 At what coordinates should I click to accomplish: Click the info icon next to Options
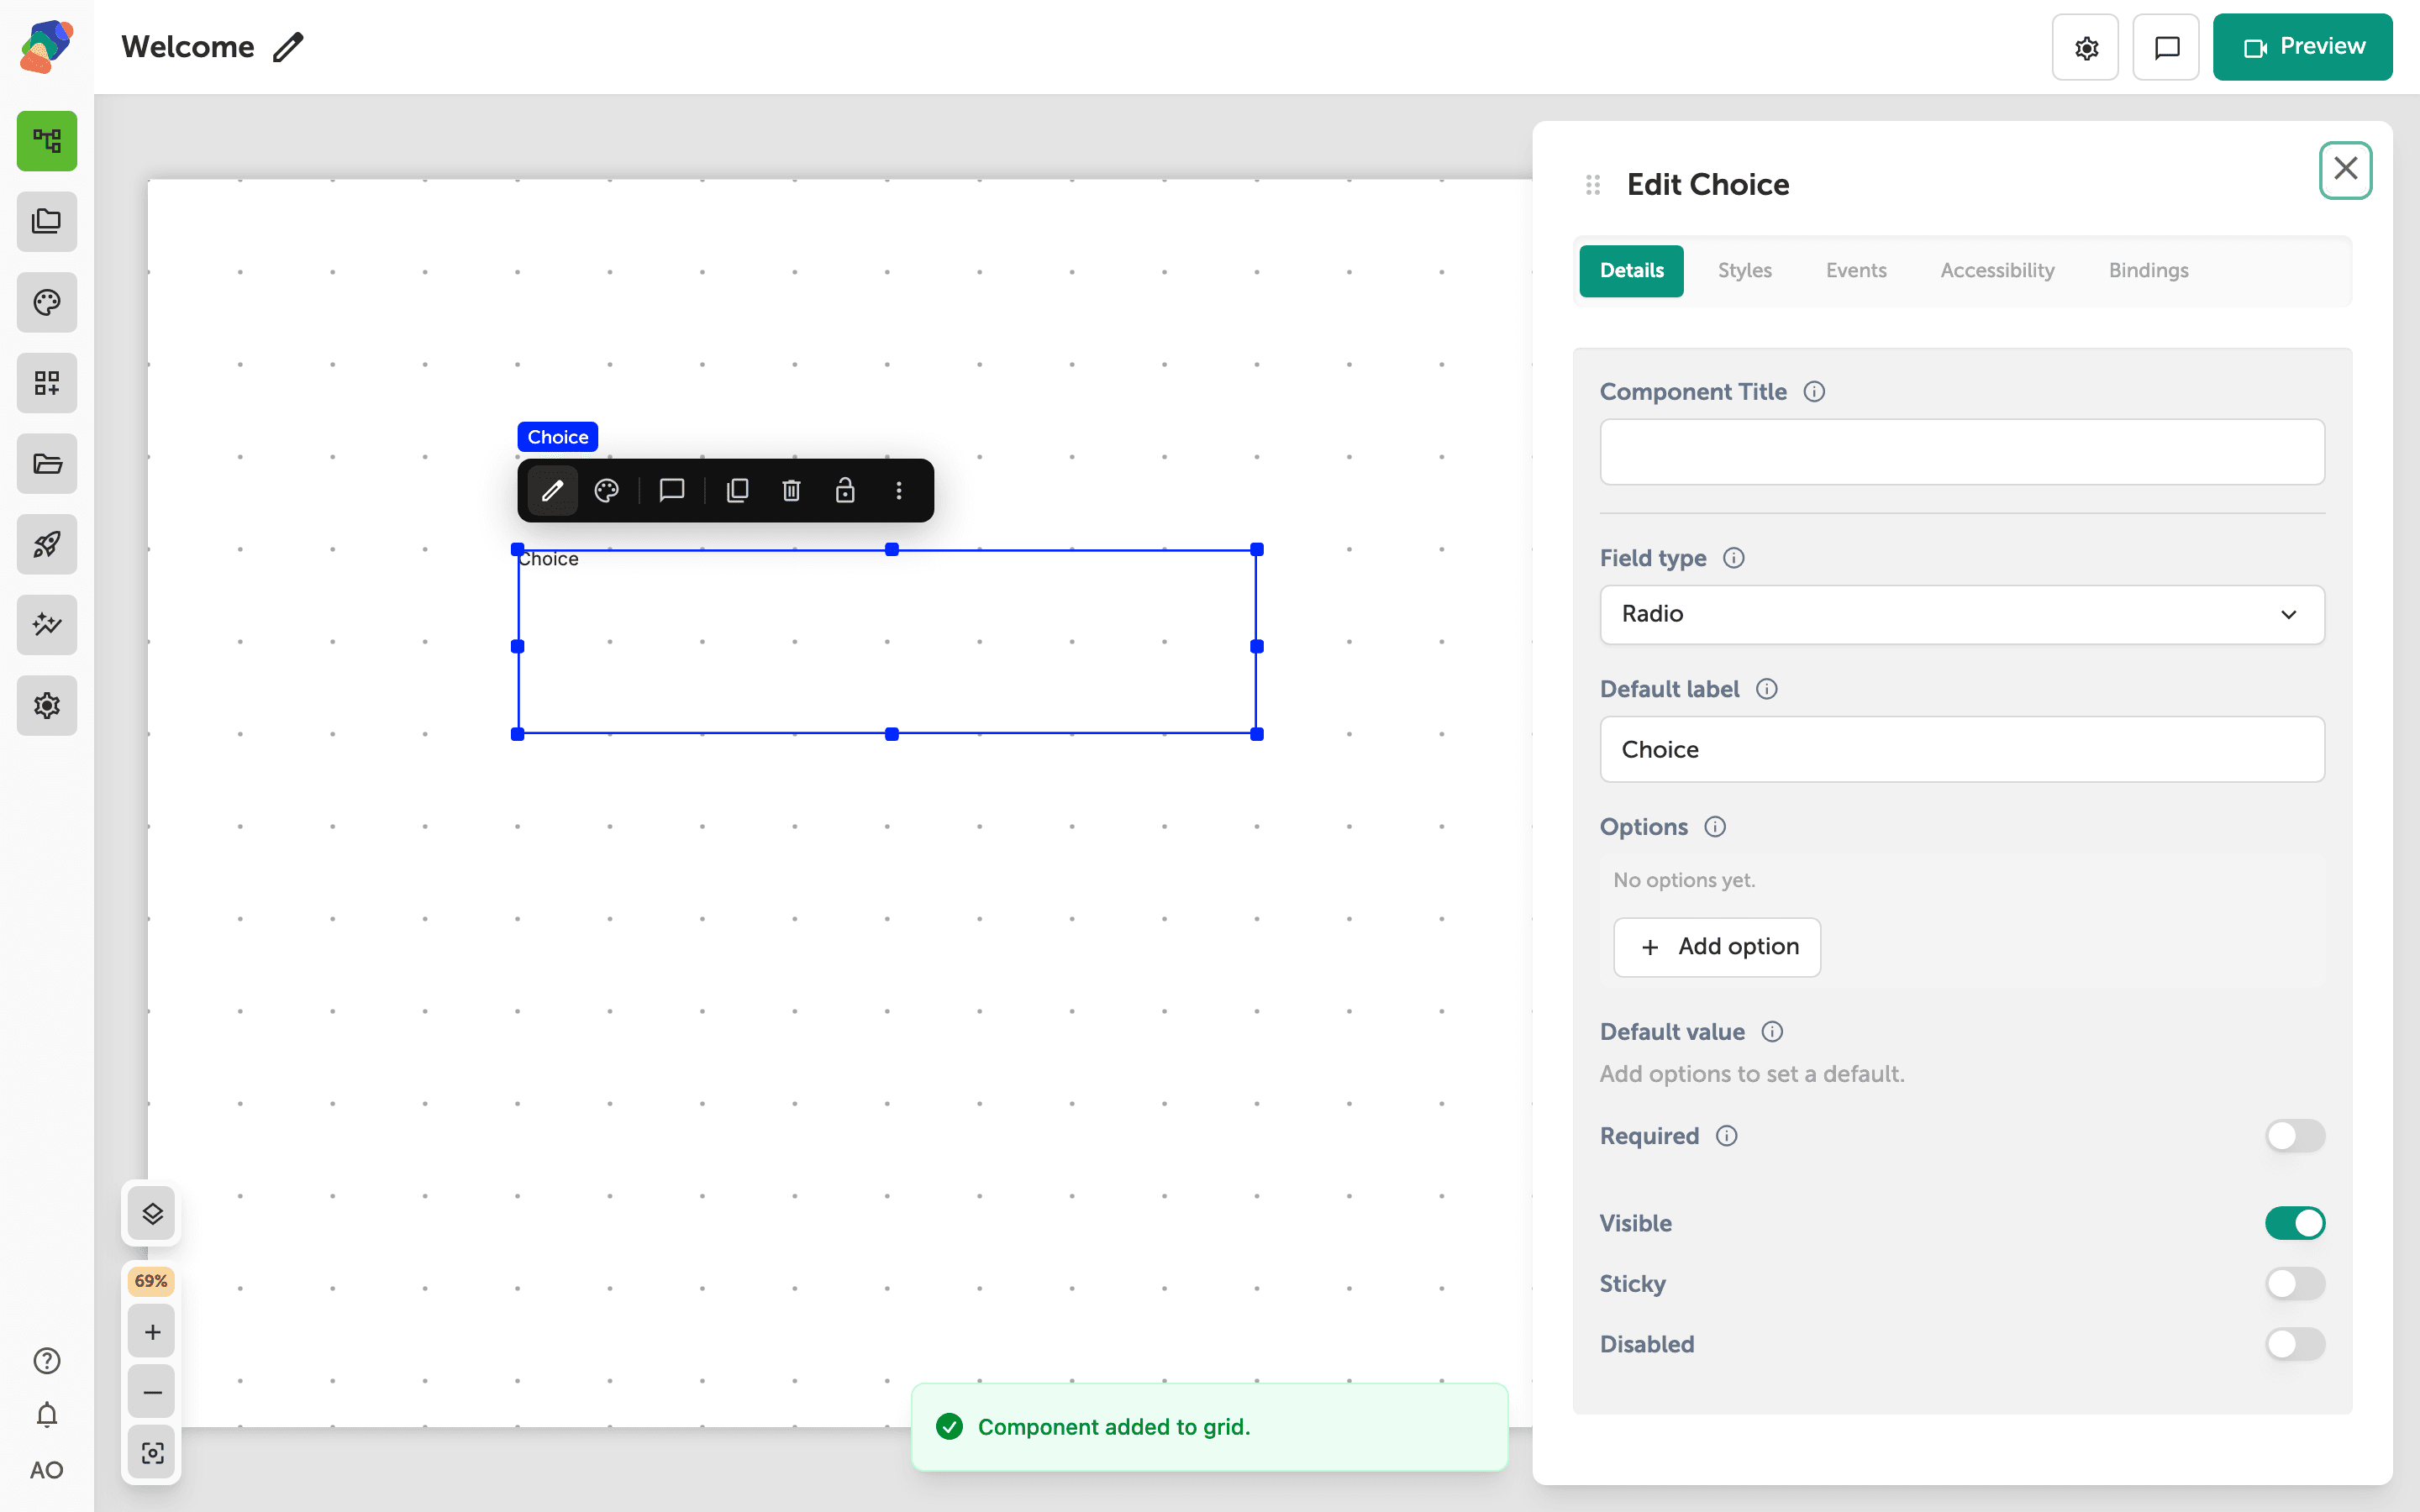click(1715, 827)
